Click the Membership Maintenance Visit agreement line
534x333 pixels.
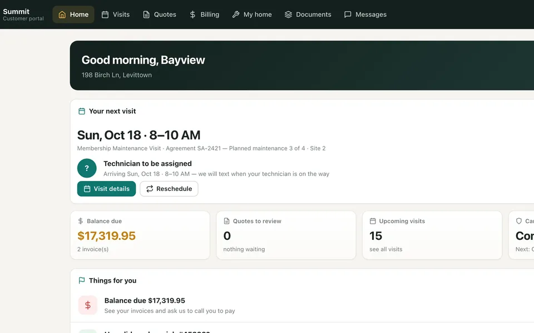[x=201, y=148]
